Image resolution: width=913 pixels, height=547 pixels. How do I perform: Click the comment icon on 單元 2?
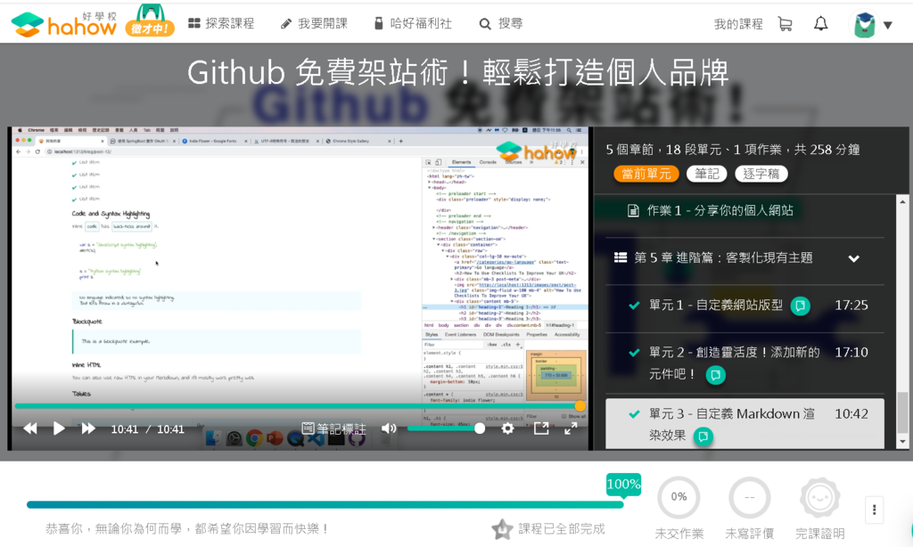click(715, 375)
